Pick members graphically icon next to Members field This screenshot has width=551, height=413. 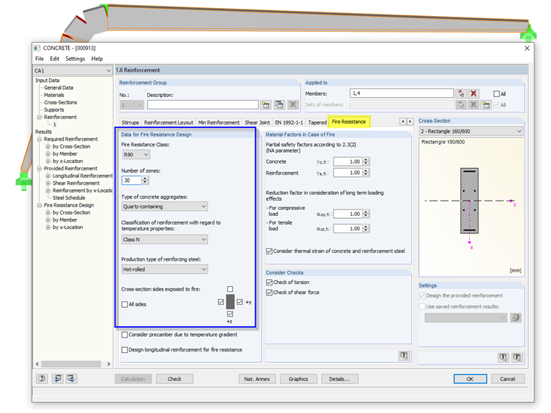460,93
